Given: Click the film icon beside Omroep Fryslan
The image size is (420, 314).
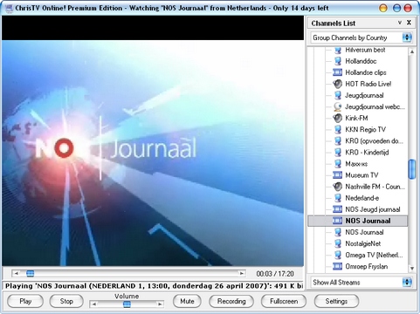Looking at the screenshot, I should [337, 266].
